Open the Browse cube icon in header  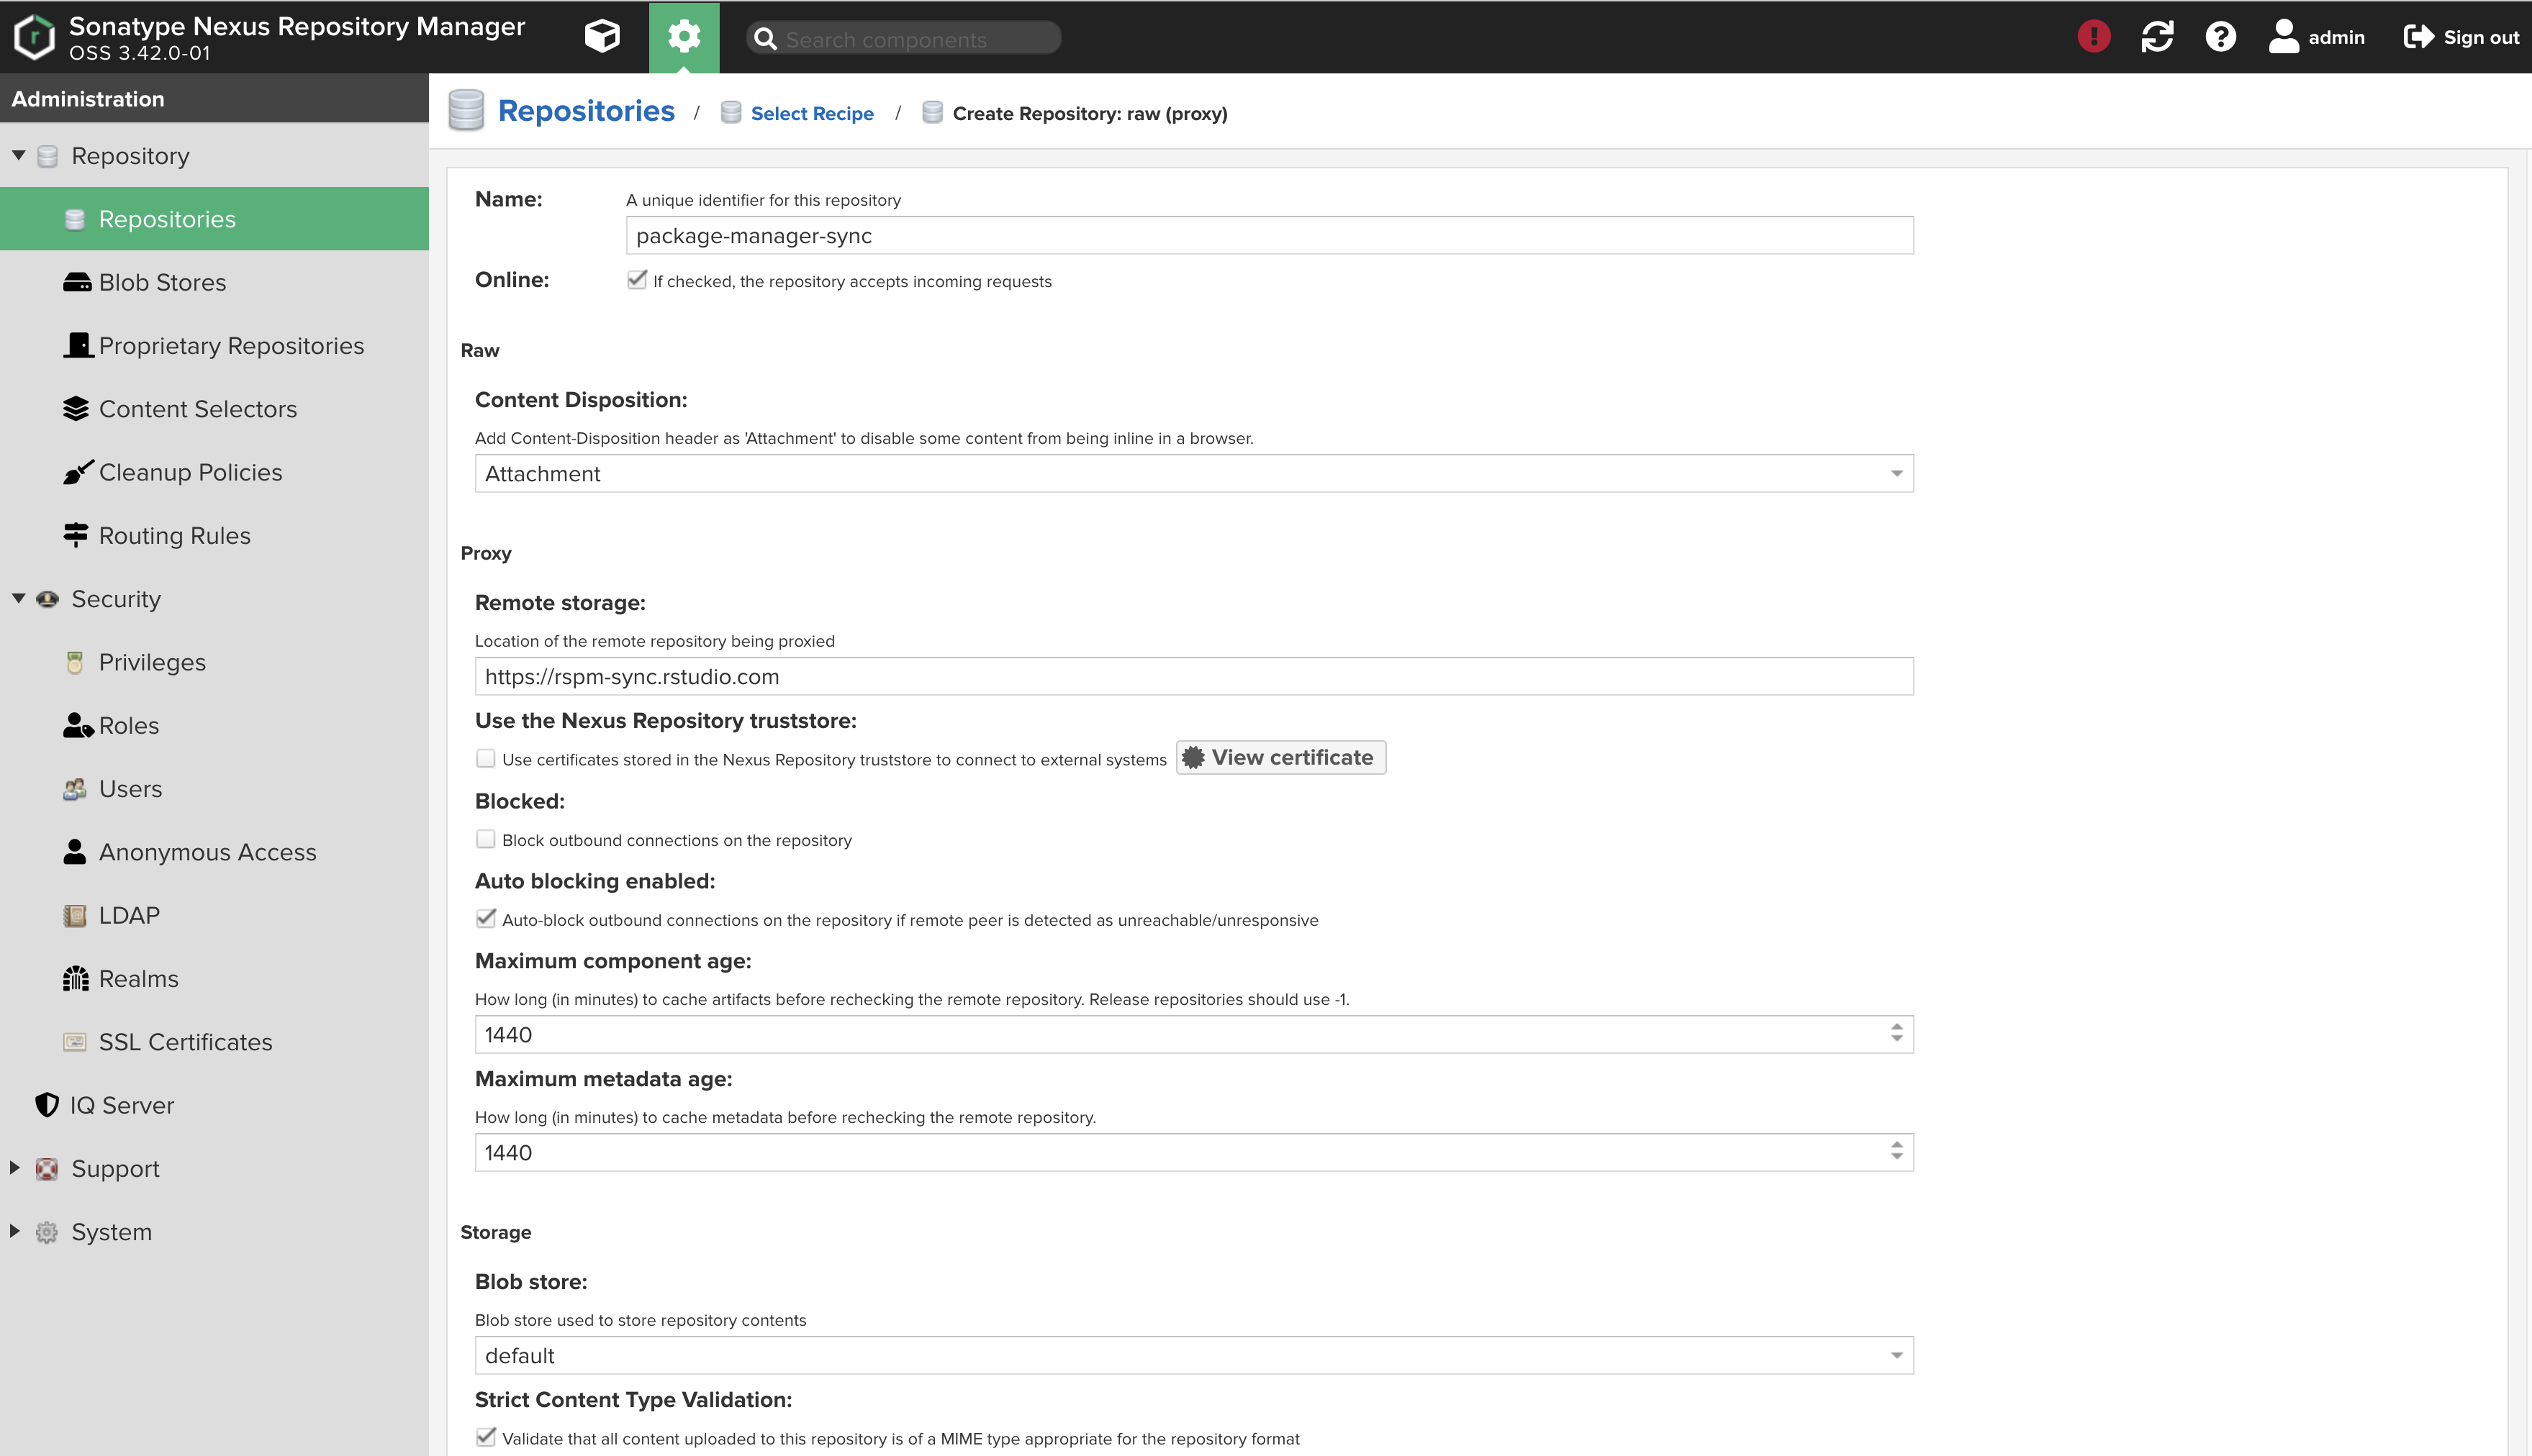(x=601, y=37)
